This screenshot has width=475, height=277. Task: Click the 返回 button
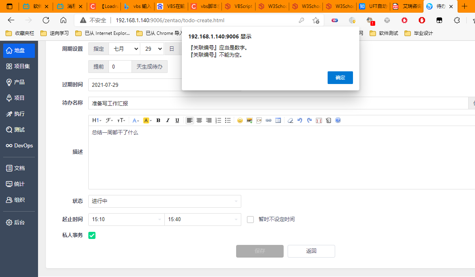point(311,251)
